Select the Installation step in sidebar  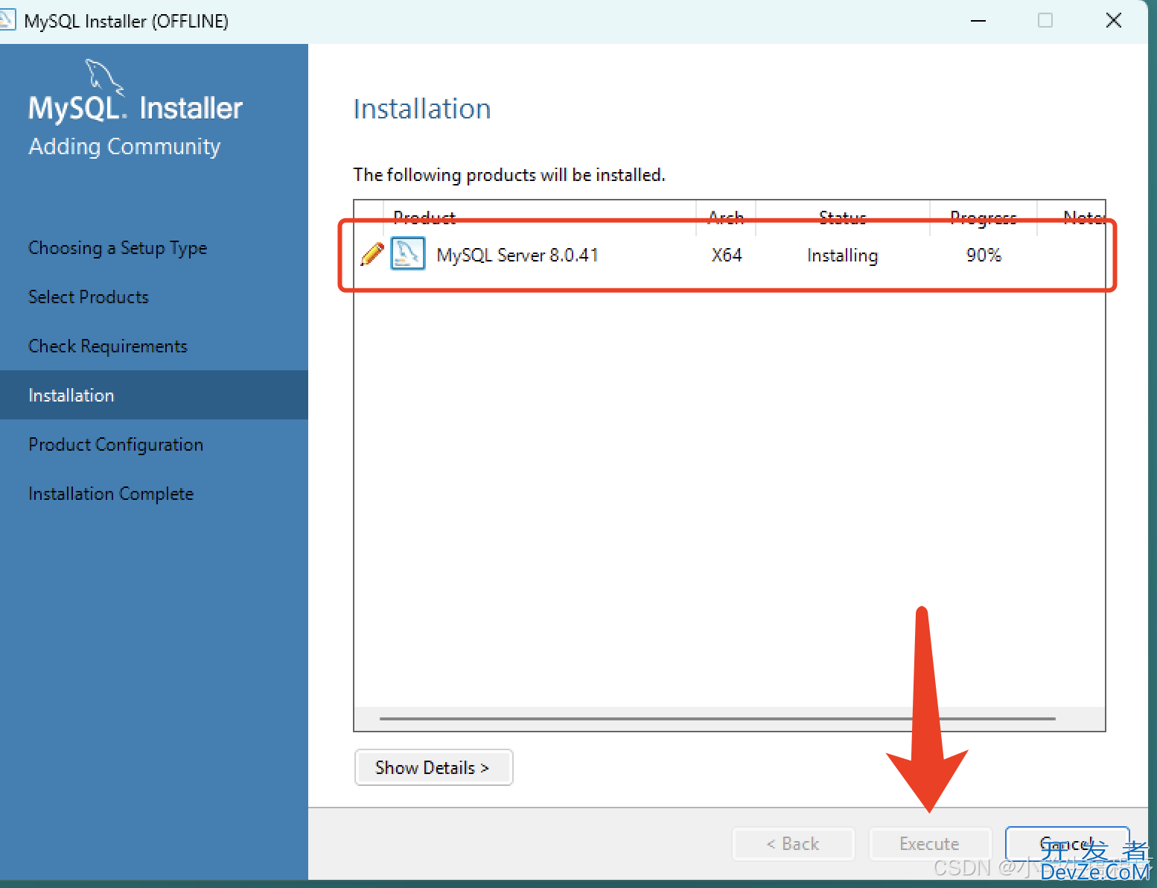[154, 395]
